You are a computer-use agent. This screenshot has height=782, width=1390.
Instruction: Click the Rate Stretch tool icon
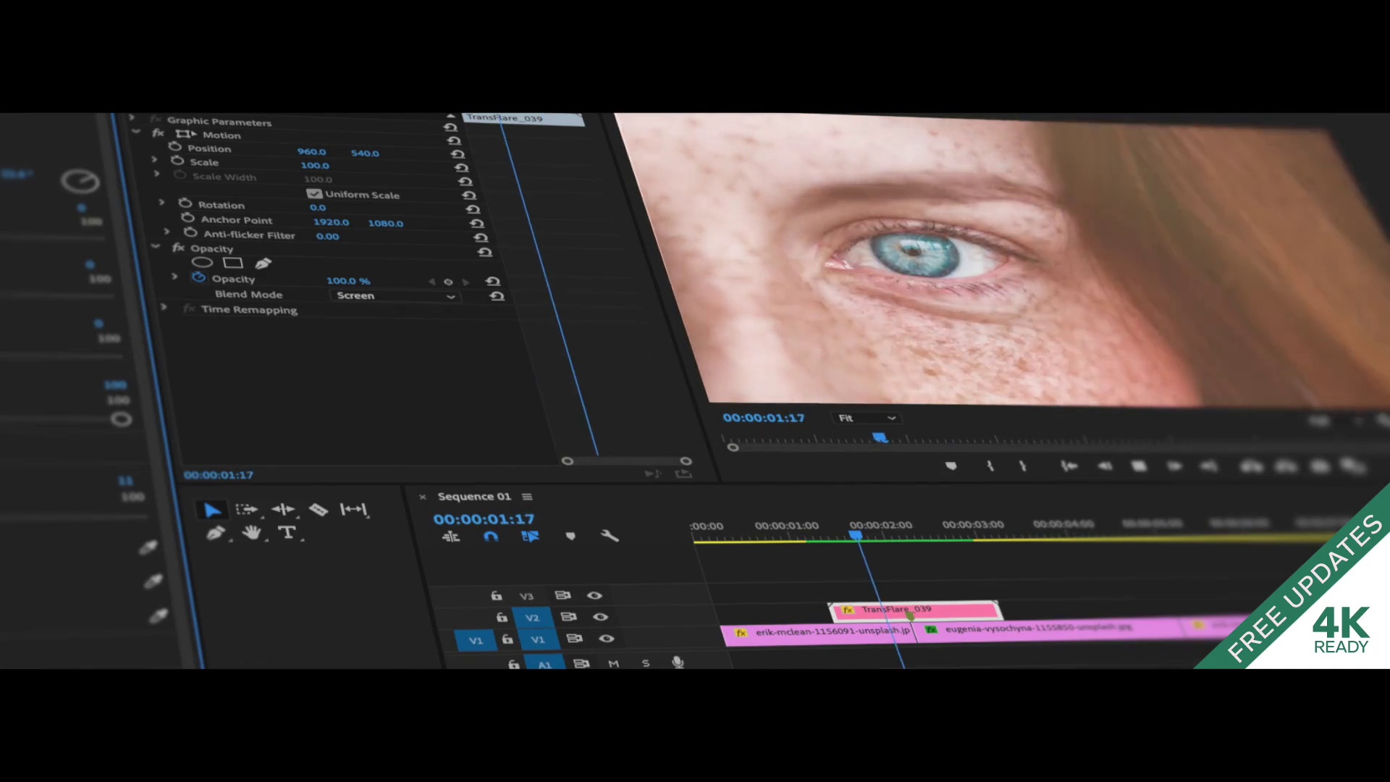[353, 508]
